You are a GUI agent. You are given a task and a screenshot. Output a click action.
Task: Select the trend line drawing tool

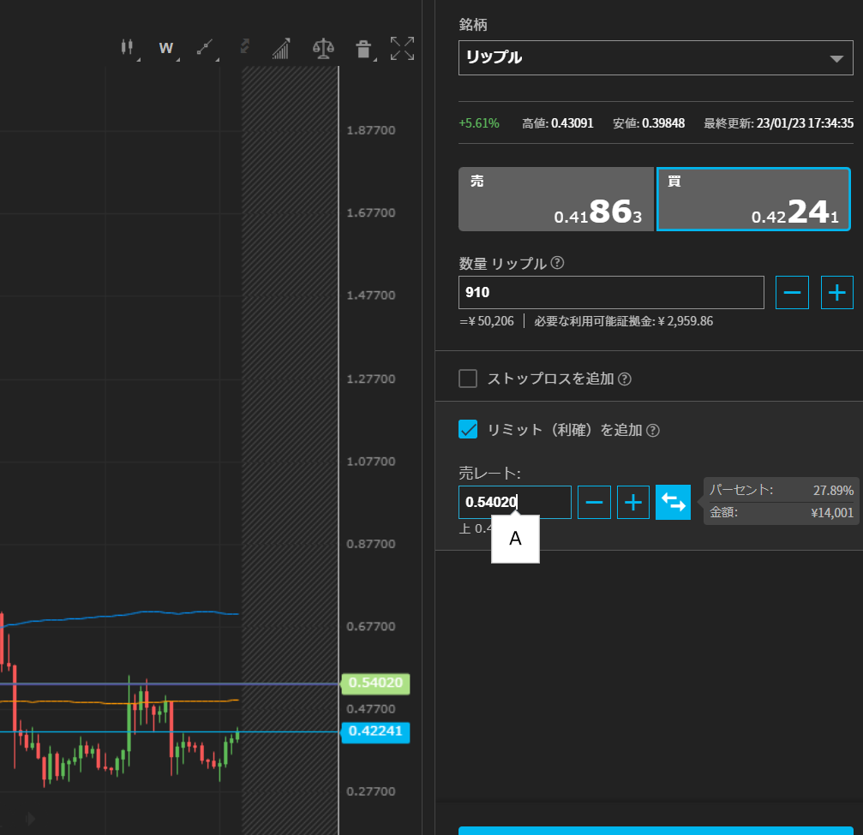[x=204, y=48]
